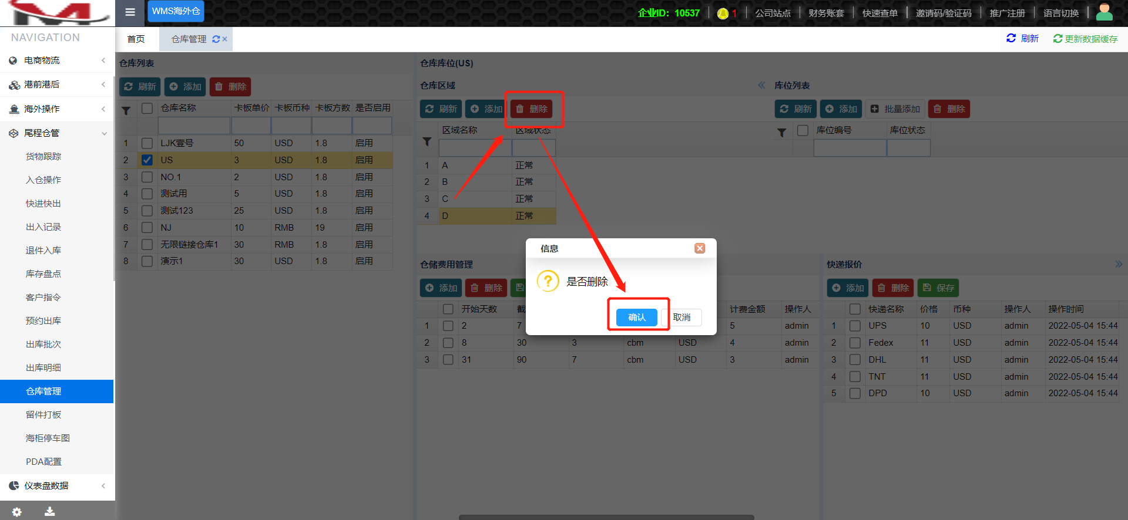Click the settings gear icon at sidebar bottom
The image size is (1128, 520).
[17, 512]
